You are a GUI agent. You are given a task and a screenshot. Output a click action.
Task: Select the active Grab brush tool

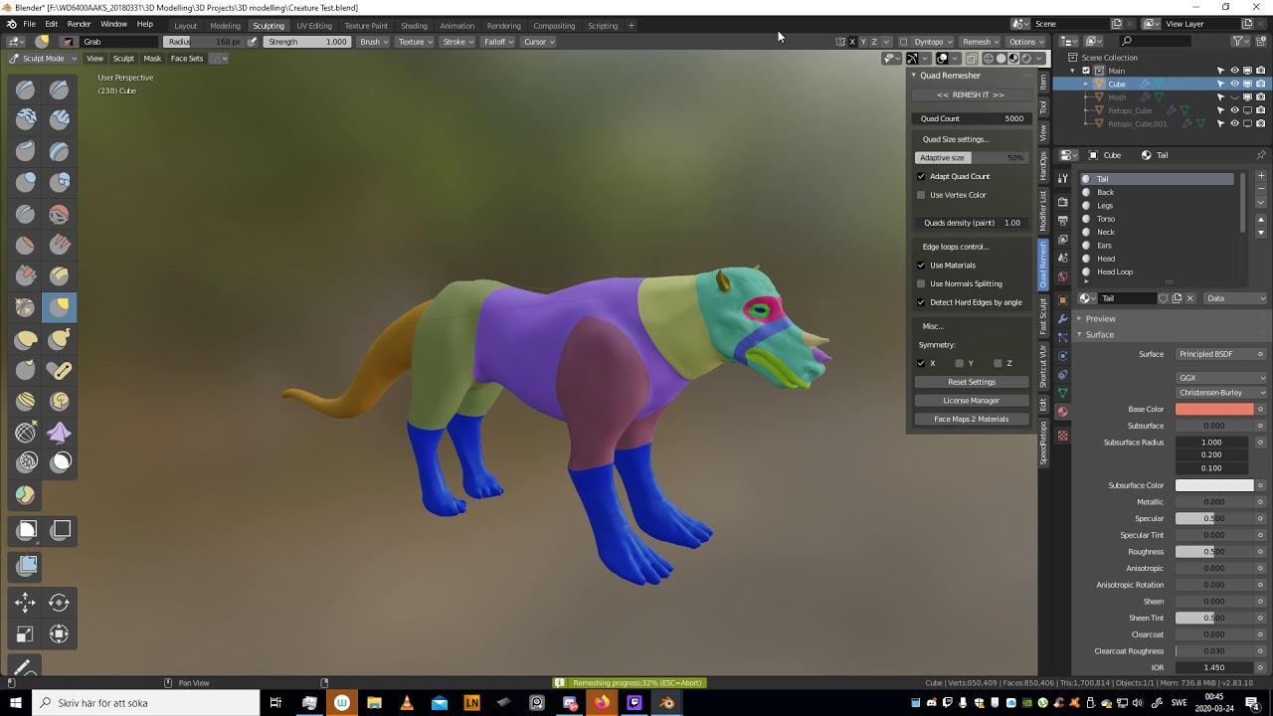[x=60, y=306]
